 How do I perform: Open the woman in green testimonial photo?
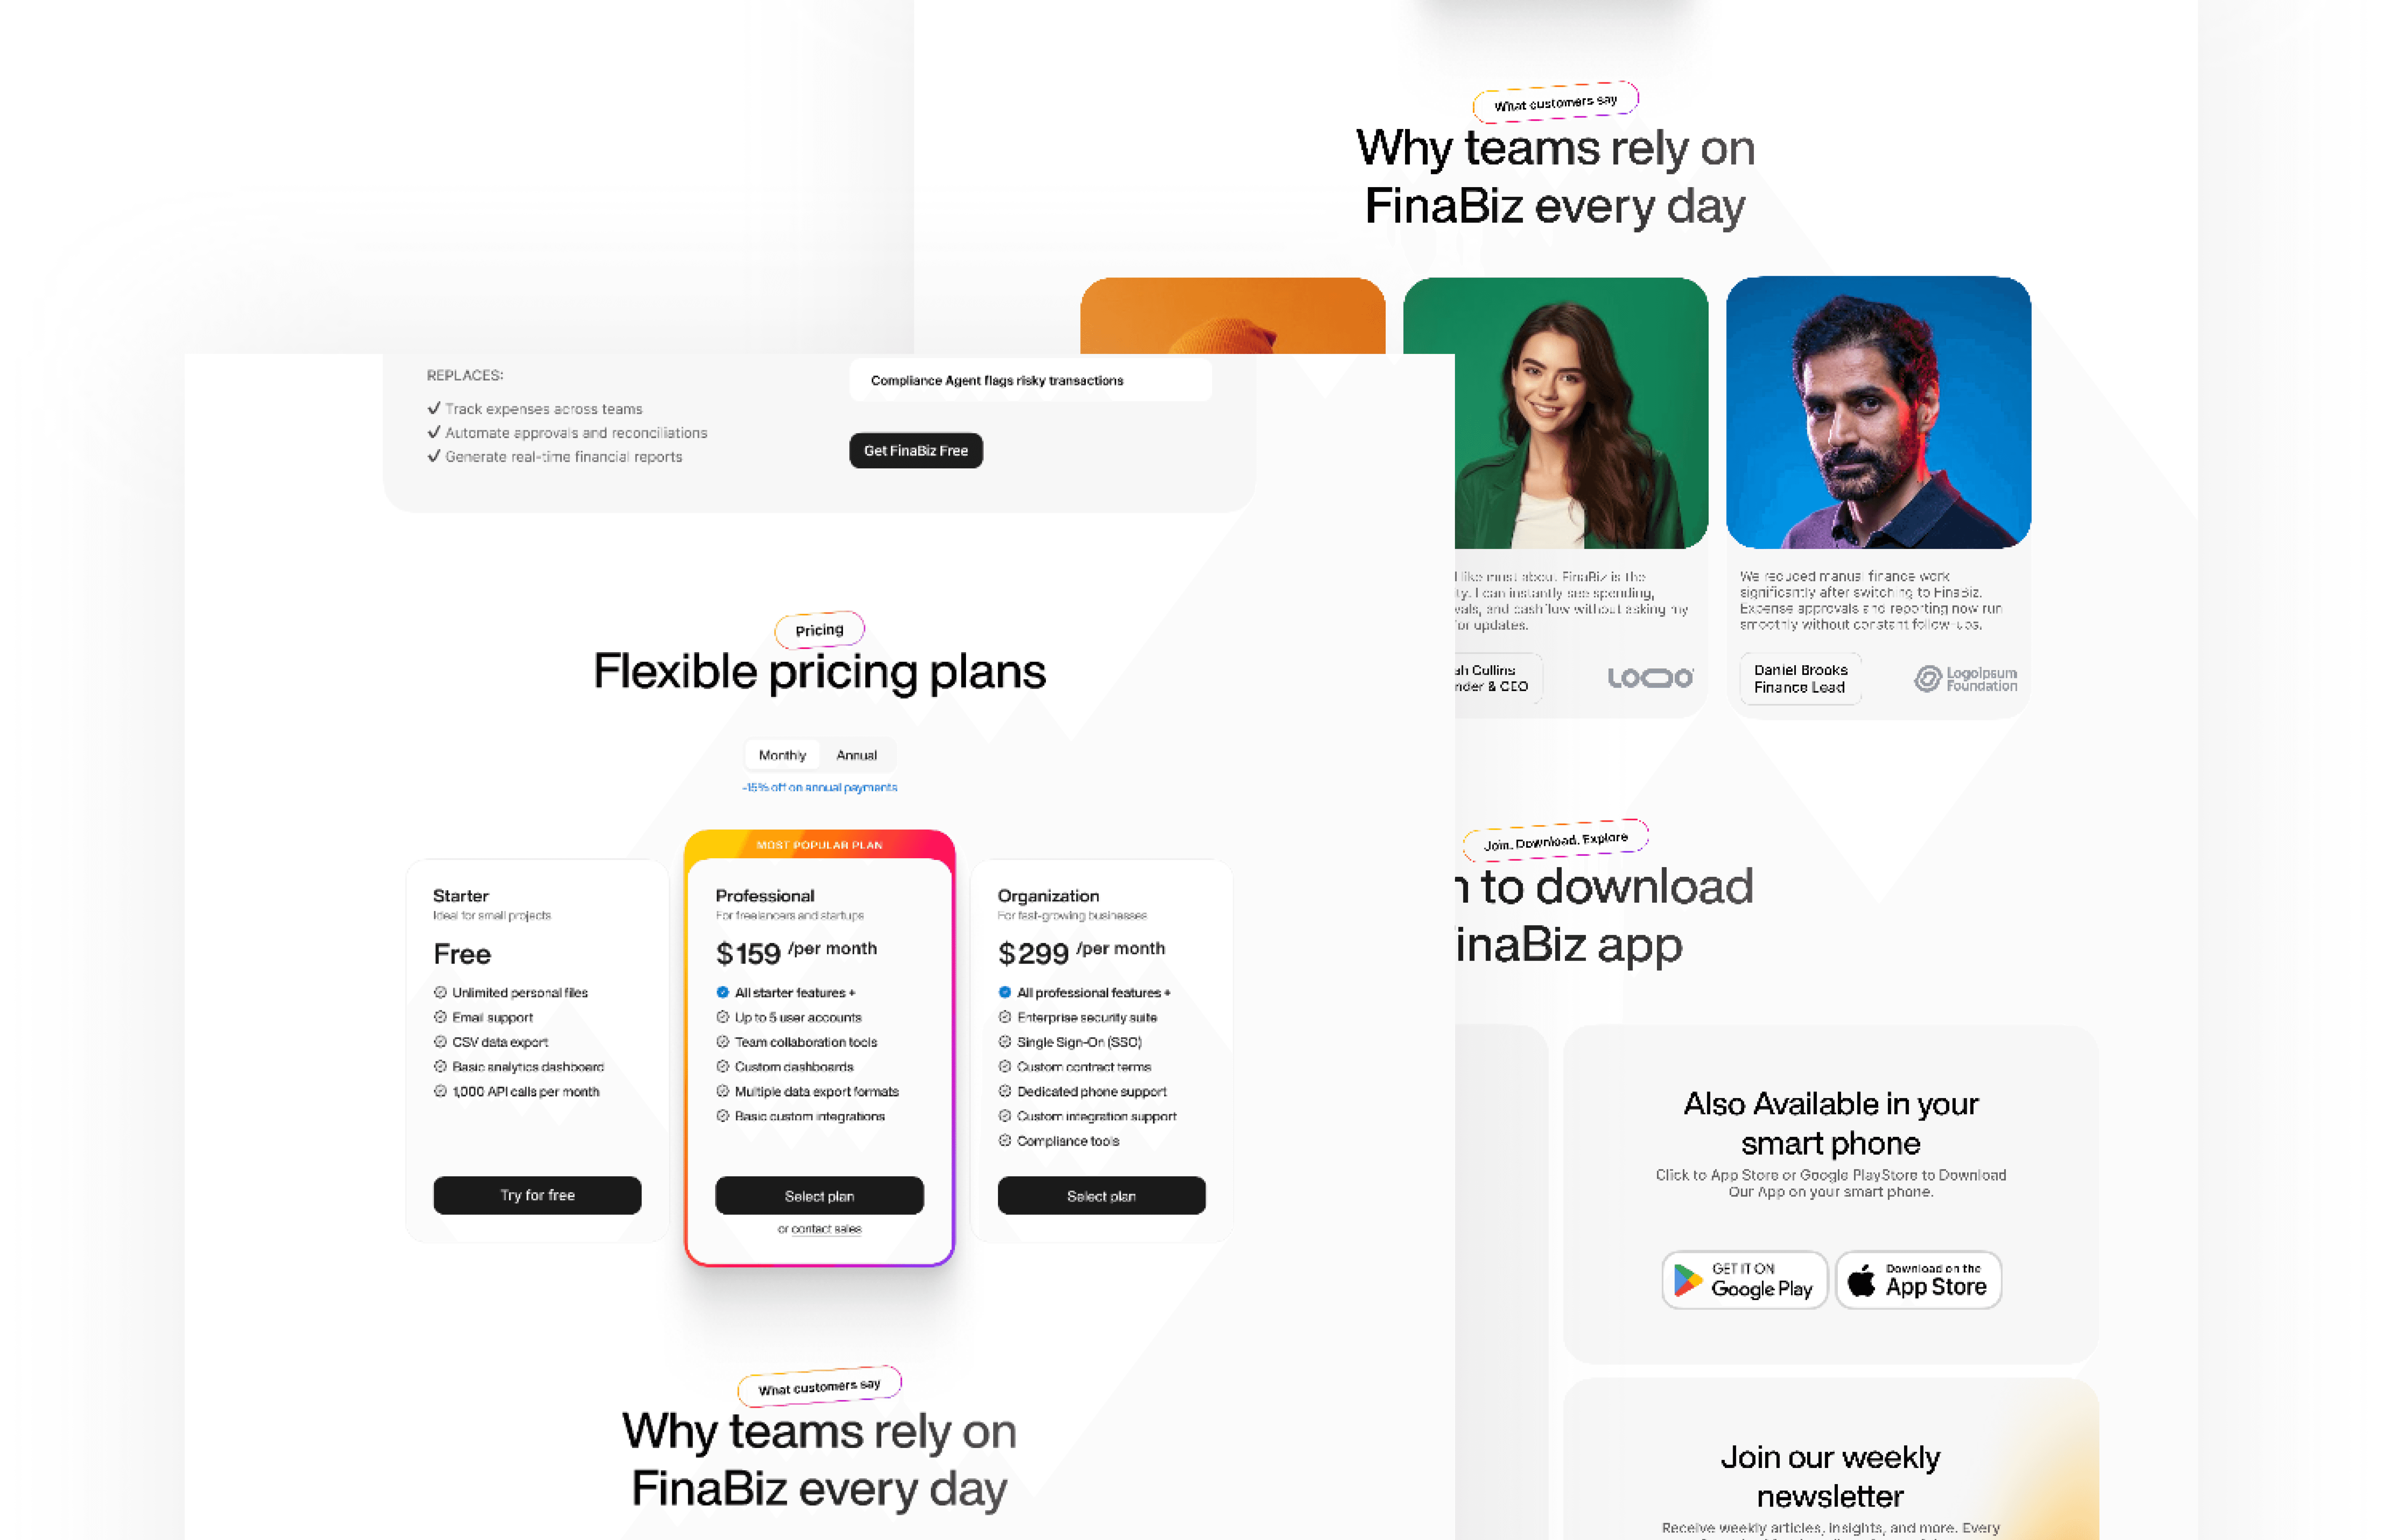pos(1581,413)
